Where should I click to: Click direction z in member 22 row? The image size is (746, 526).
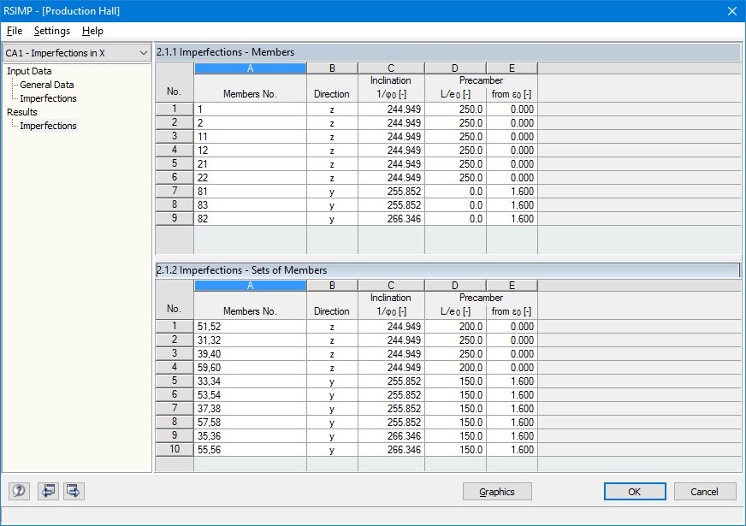[x=332, y=177]
